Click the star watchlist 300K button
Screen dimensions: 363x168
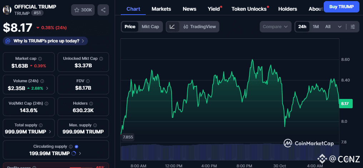click(83, 10)
